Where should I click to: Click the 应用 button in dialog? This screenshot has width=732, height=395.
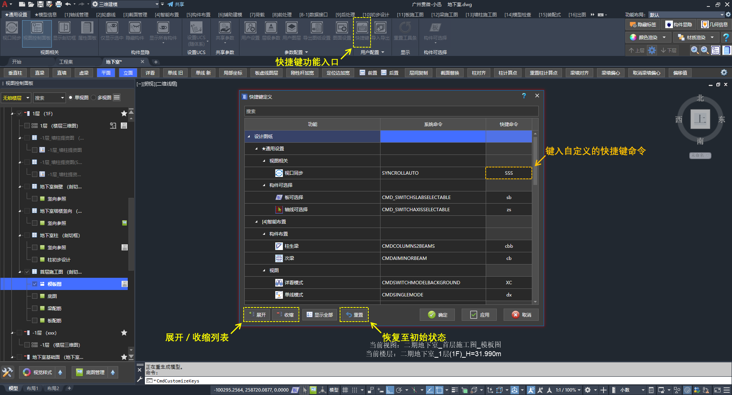point(479,315)
